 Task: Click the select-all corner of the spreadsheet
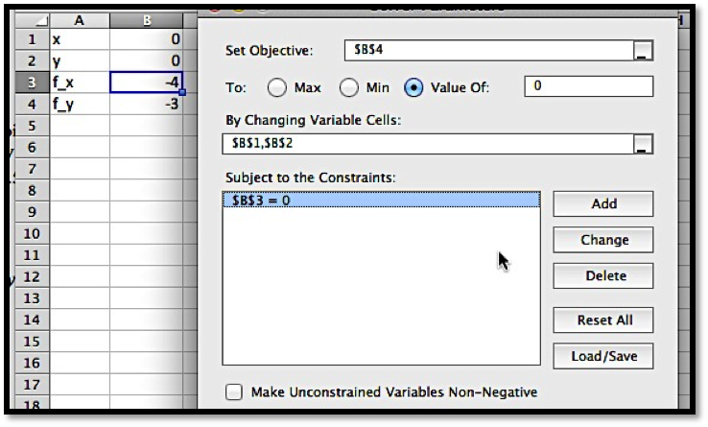click(x=31, y=20)
